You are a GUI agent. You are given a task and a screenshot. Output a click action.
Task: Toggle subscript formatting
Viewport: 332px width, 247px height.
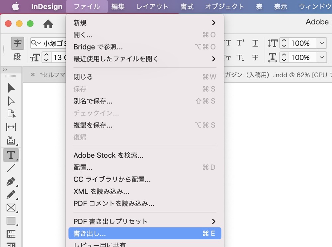(x=240, y=57)
